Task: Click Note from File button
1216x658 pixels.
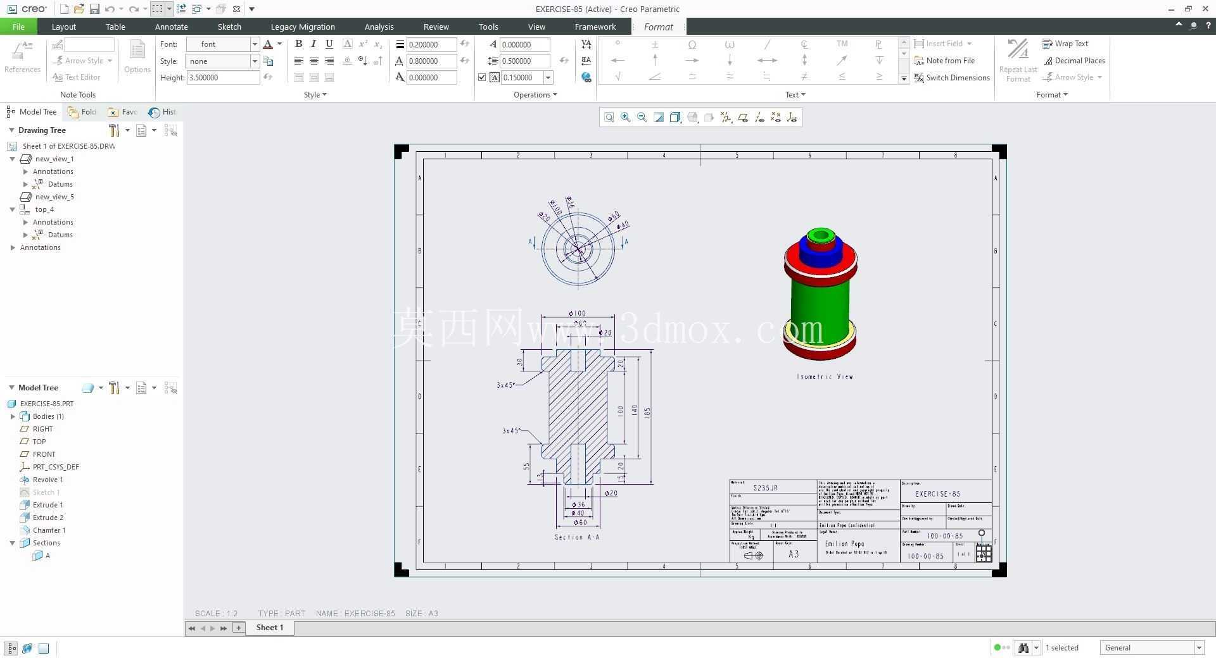Action: coord(944,61)
